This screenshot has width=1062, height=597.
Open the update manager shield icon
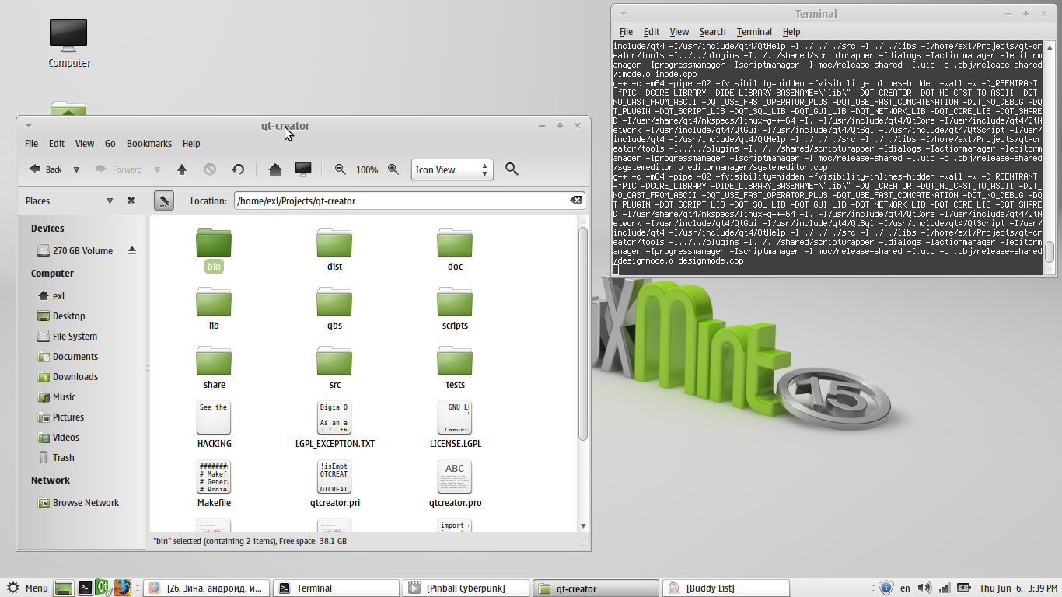pyautogui.click(x=885, y=588)
